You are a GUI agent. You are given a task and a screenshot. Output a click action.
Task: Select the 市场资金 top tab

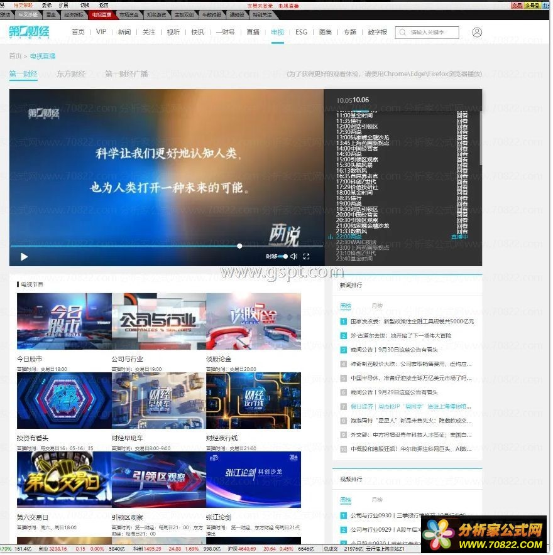coord(129,15)
